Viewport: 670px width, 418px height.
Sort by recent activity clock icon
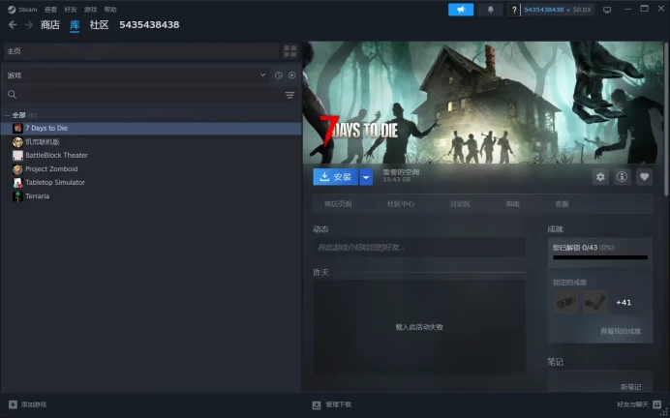(x=279, y=75)
